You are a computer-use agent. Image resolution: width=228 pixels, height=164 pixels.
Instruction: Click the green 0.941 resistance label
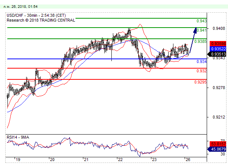[x=201, y=30]
